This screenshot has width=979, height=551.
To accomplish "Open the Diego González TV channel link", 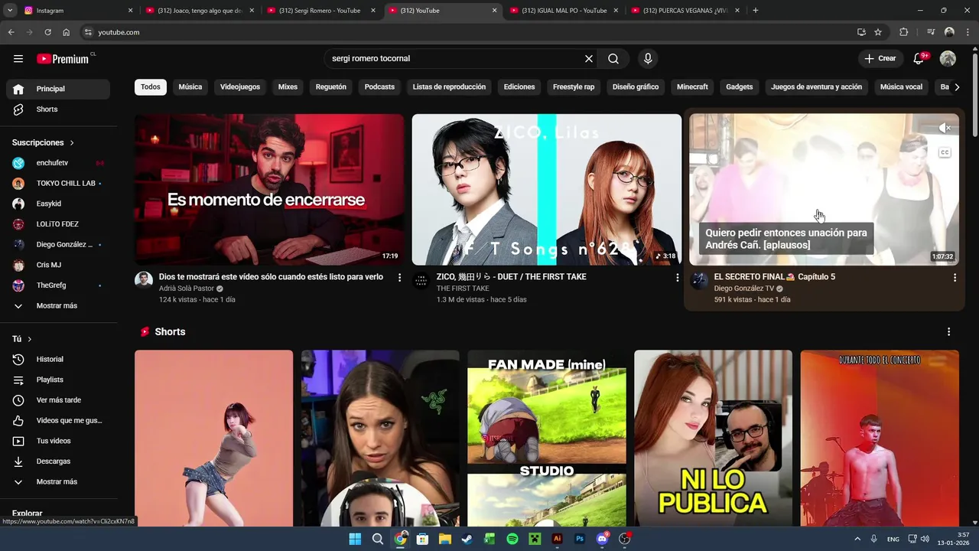I will point(743,289).
